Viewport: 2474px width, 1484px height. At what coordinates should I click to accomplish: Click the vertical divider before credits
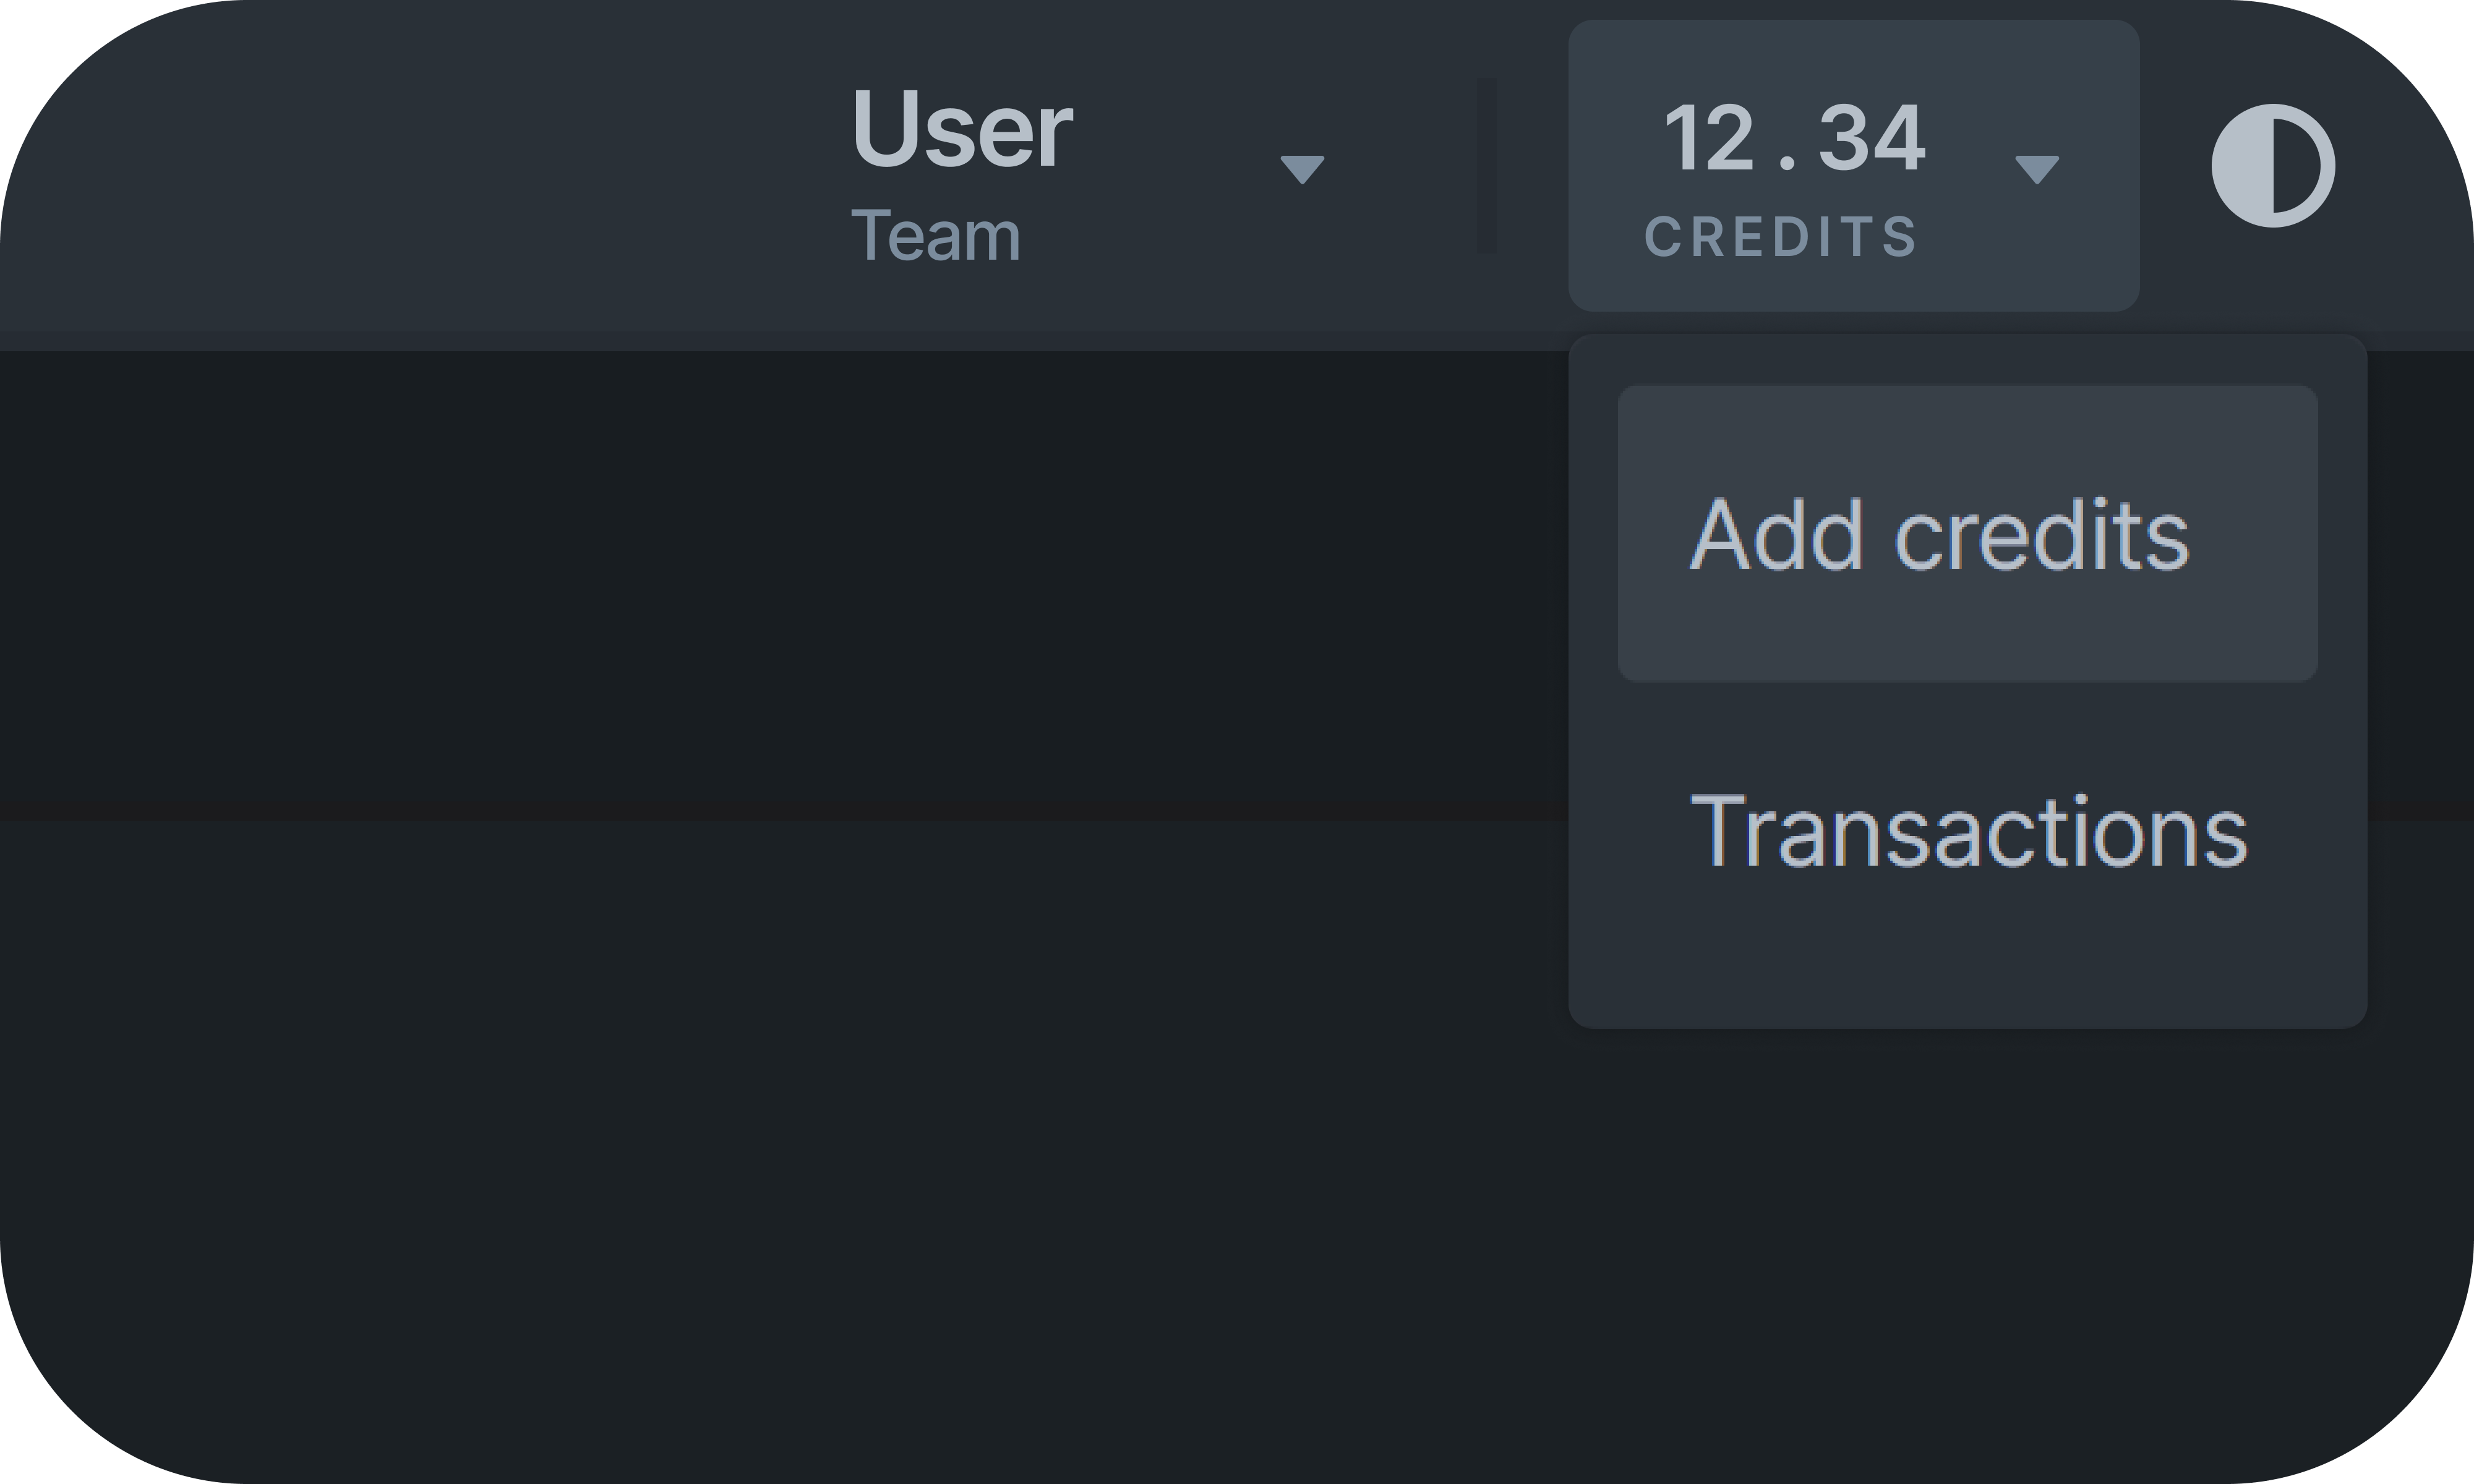[1487, 166]
